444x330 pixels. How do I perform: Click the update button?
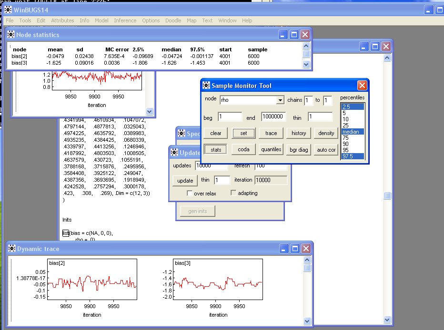click(x=185, y=181)
